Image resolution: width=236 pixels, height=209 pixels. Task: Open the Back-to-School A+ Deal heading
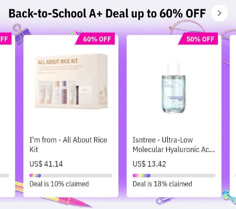pos(107,13)
